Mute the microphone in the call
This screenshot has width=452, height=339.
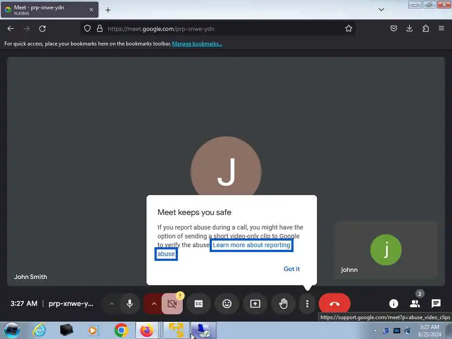130,304
